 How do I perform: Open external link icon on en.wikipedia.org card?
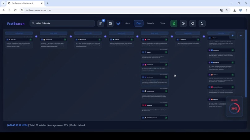click(166, 91)
